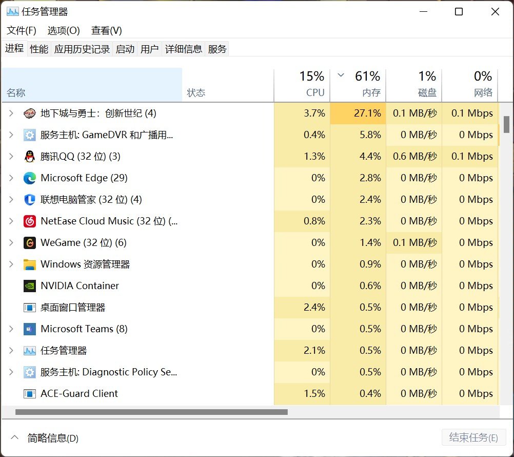The image size is (514, 457).
Task: Select the Microsoft Teams icon
Action: point(30,329)
